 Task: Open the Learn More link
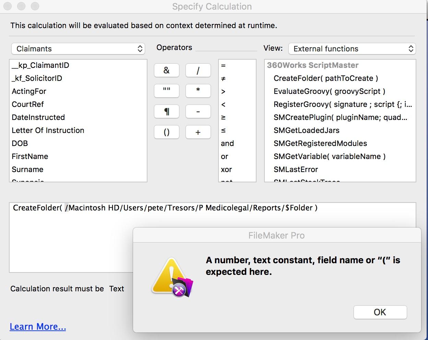pos(38,327)
